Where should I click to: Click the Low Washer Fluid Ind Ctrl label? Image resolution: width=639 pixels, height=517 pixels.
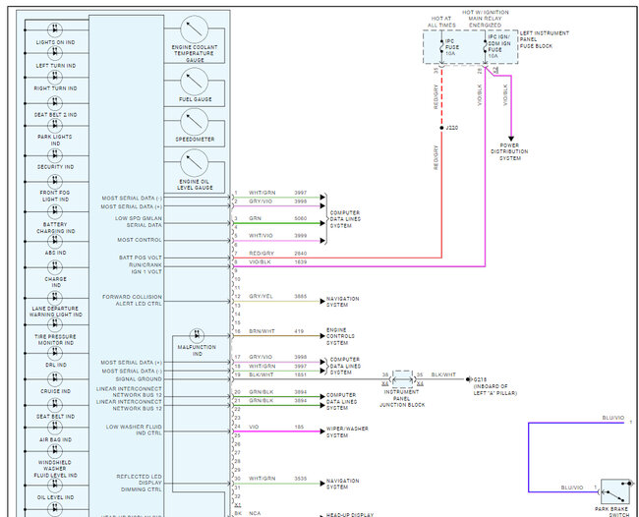pos(134,430)
